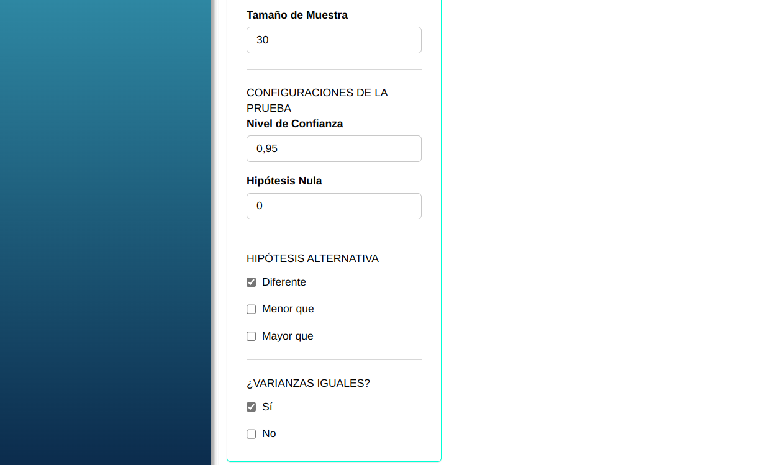
Task: Enable the Menor que checkbox
Action: 251,309
